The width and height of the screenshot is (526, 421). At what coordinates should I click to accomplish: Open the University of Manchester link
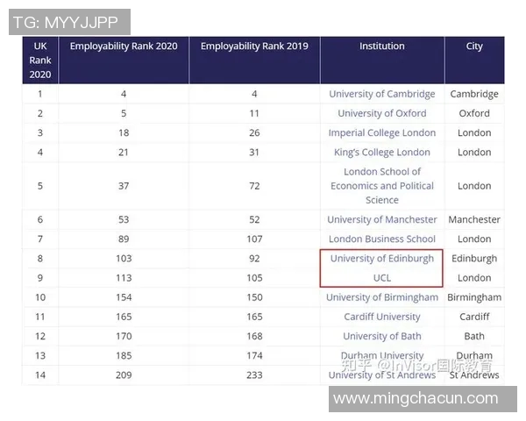[381, 219]
